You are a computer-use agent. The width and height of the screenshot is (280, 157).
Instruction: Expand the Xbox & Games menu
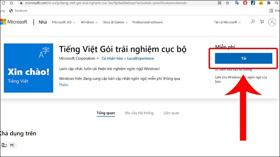tap(115, 22)
